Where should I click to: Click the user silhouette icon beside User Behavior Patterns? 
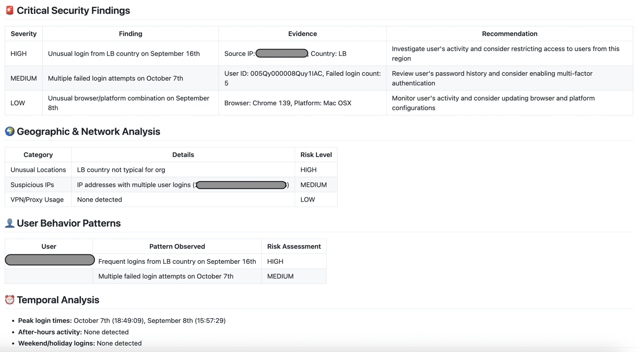(9, 223)
